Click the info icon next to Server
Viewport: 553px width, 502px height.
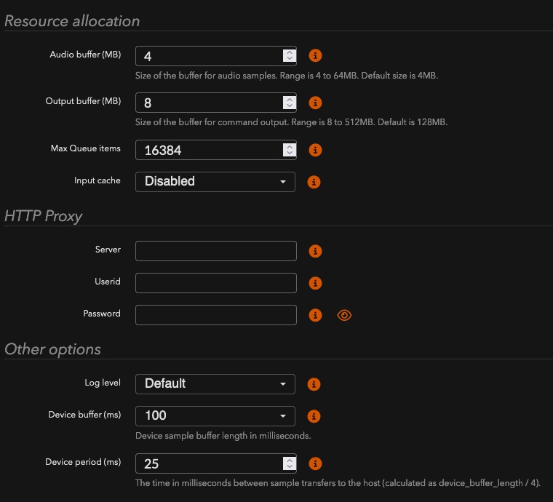pyautogui.click(x=315, y=251)
